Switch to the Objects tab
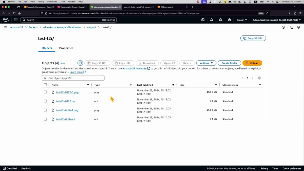 (x=47, y=48)
